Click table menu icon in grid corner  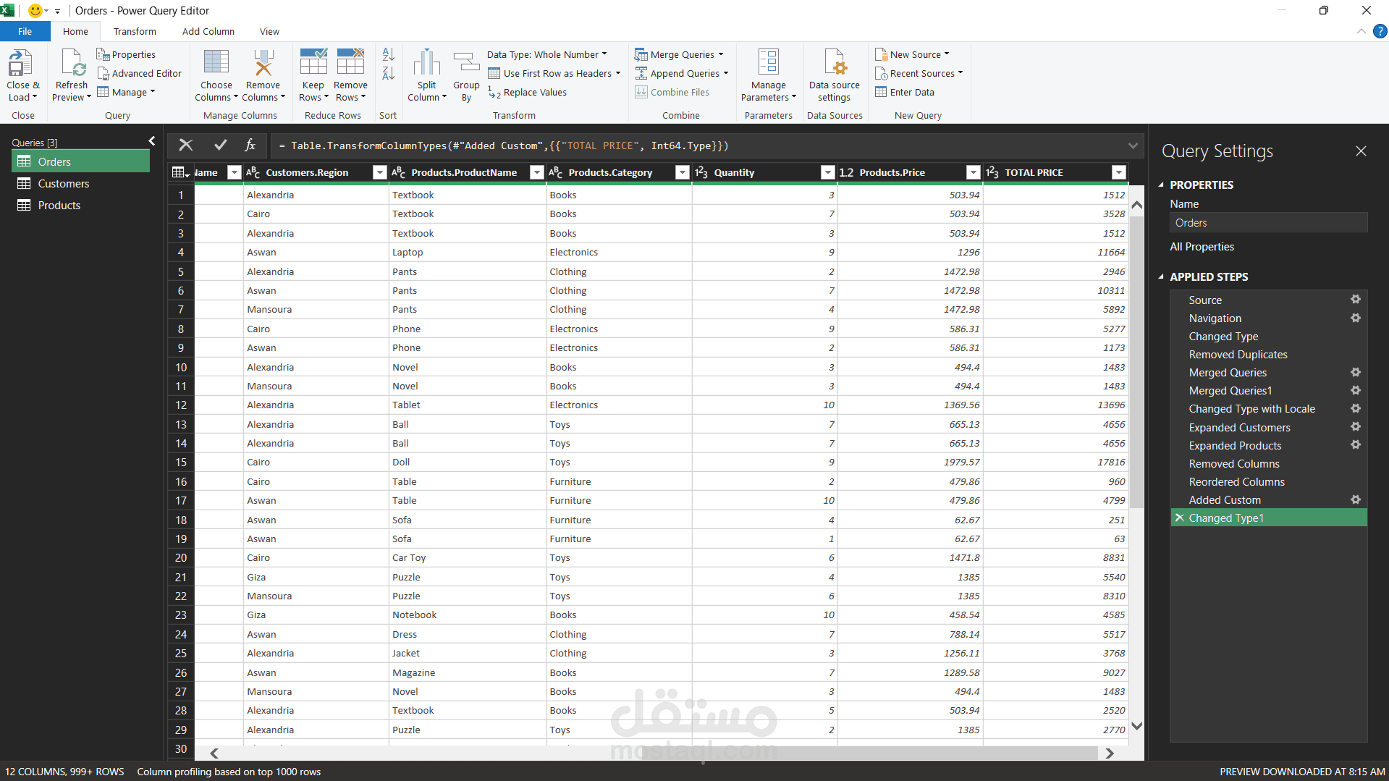(180, 172)
